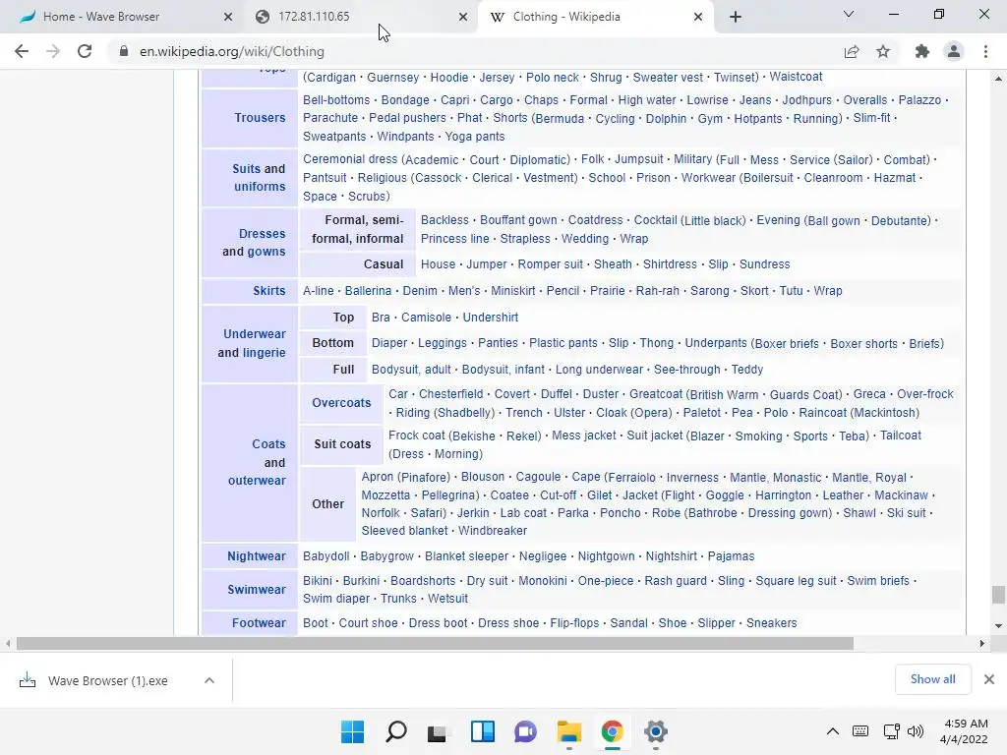Share this page using the share icon
Image resolution: width=1007 pixels, height=755 pixels.
[x=852, y=51]
